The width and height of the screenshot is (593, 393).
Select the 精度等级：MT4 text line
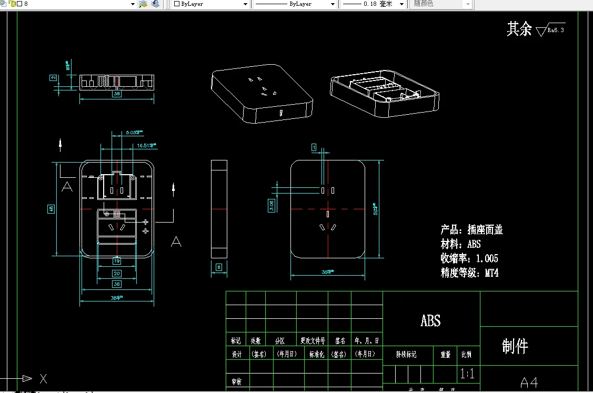coord(470,273)
